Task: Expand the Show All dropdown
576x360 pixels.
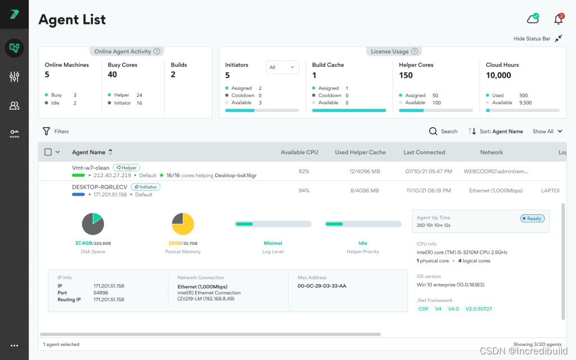Action: pos(547,131)
